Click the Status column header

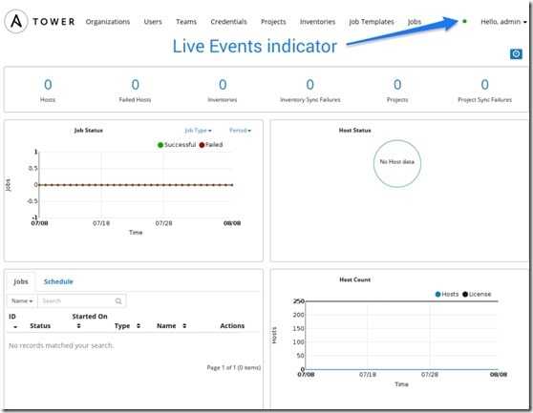pos(40,326)
